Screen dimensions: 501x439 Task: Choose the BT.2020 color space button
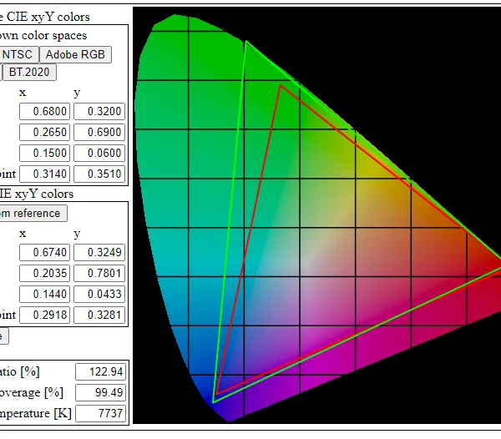tap(29, 72)
